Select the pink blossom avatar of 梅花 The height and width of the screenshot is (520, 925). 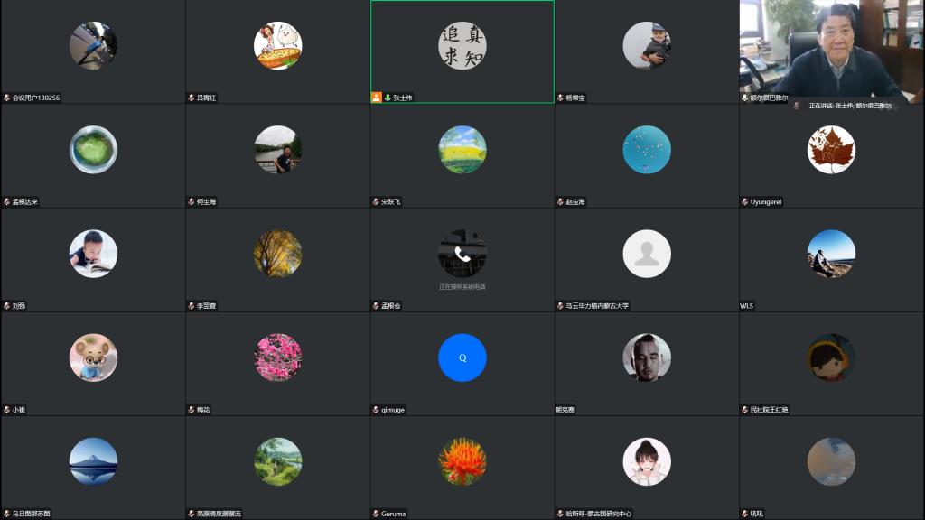[x=277, y=357]
